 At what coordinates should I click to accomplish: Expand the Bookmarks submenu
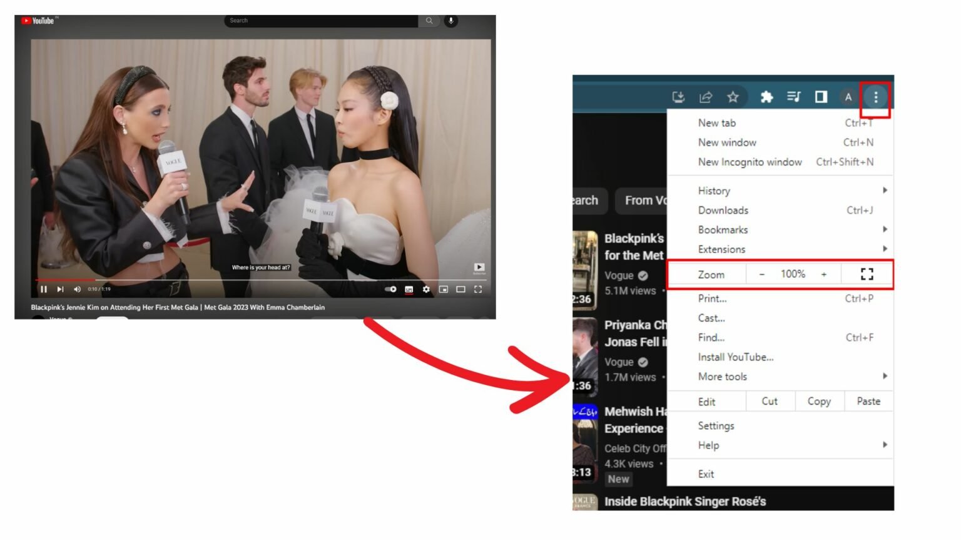722,229
